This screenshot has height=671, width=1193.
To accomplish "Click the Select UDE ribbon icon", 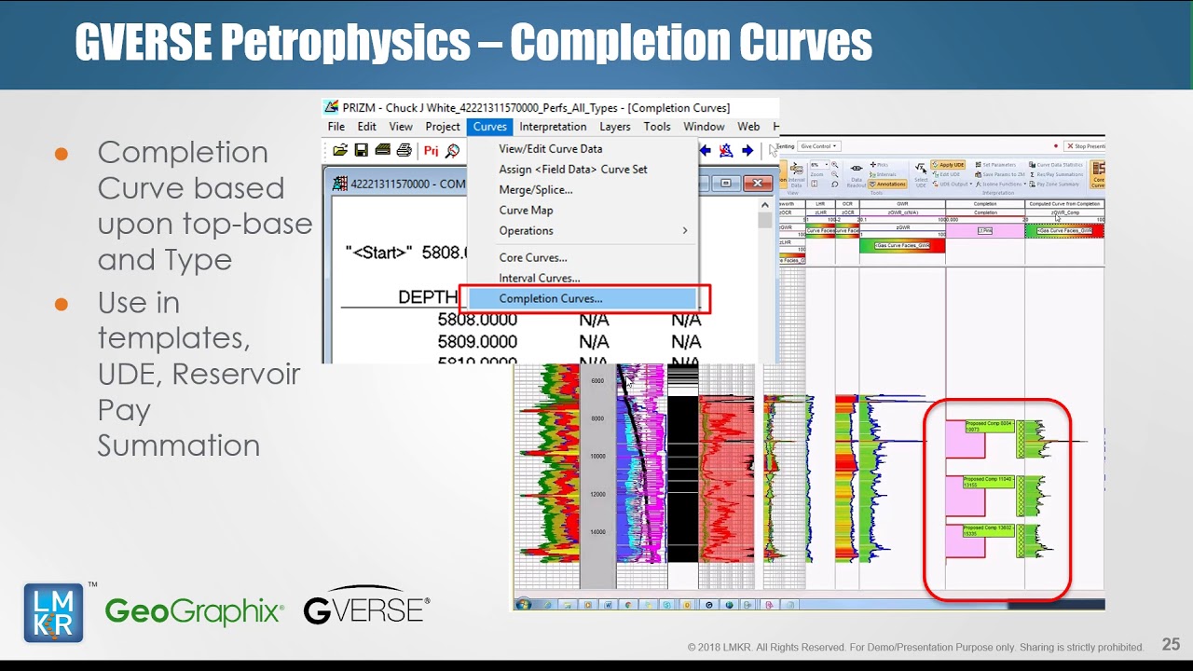I will 921,174.
